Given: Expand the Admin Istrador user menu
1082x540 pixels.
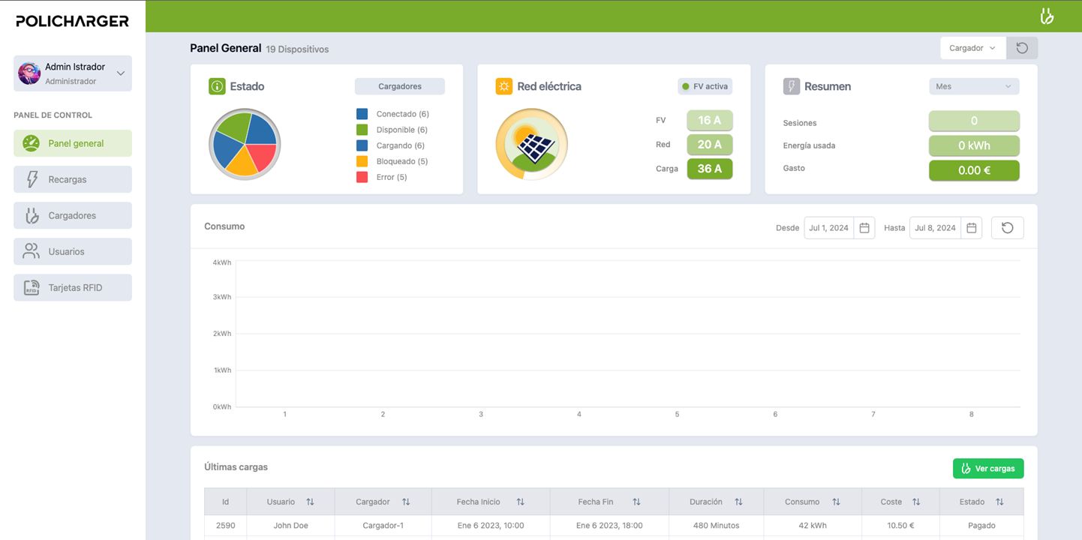Looking at the screenshot, I should click(121, 73).
